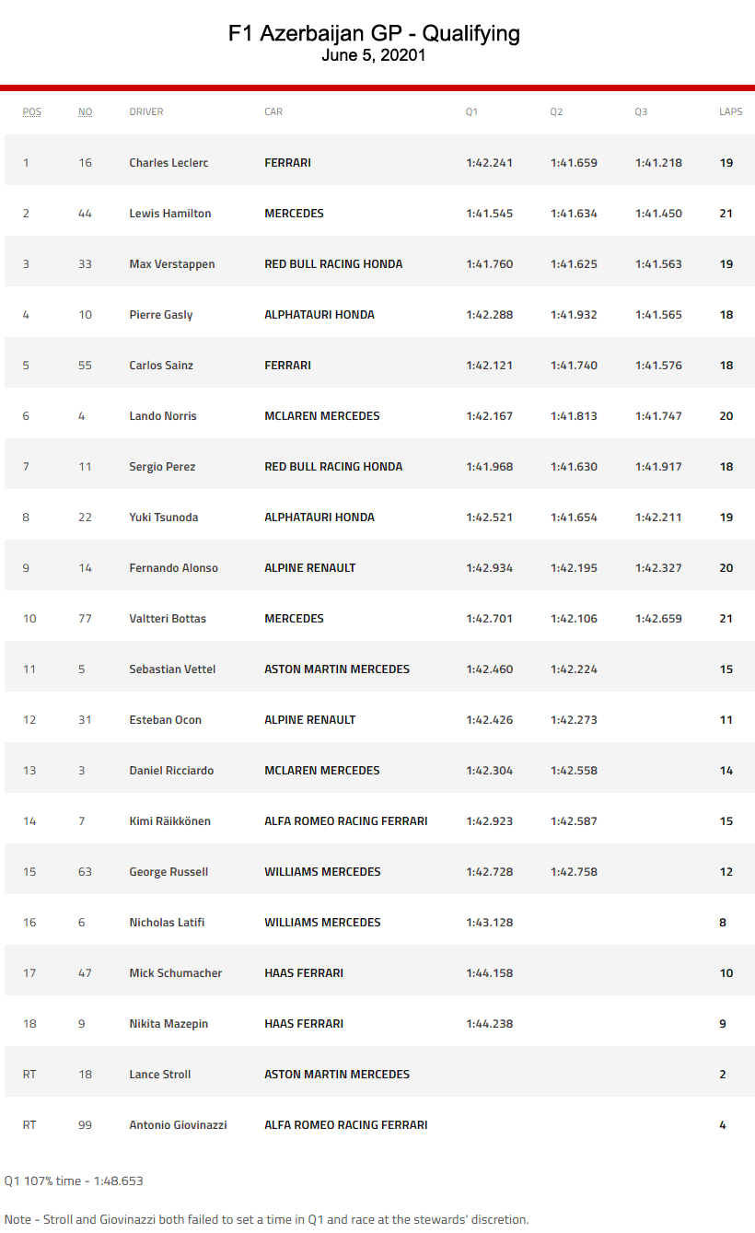Select Antonio Giovinazzi in the last row
Screen dimensions: 755x1233
pyautogui.click(x=178, y=1125)
